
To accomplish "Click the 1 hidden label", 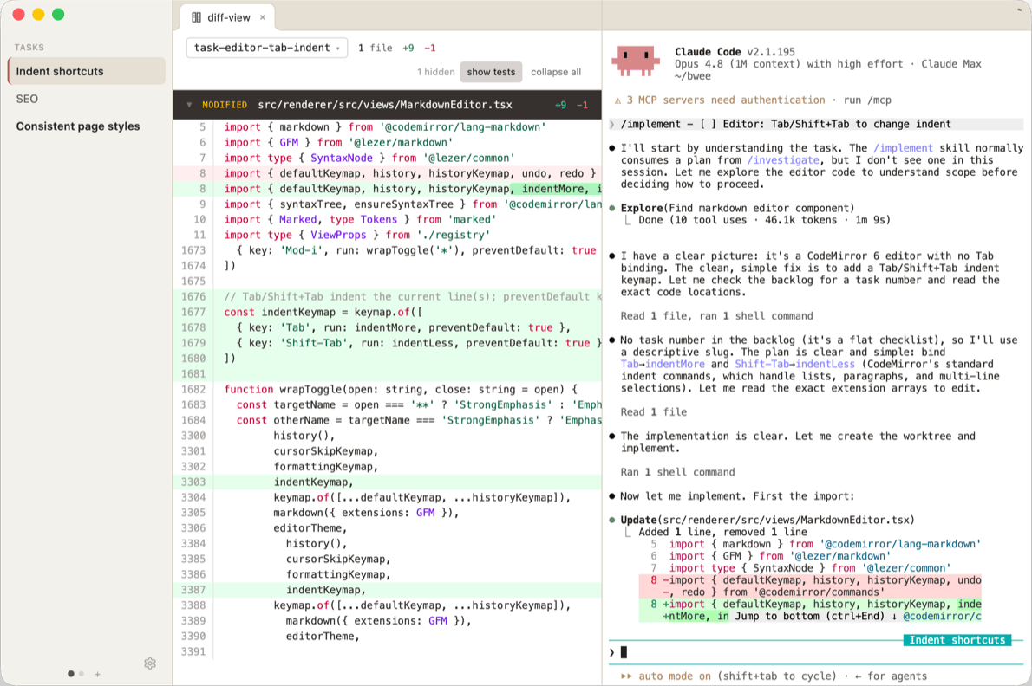I will [x=435, y=72].
